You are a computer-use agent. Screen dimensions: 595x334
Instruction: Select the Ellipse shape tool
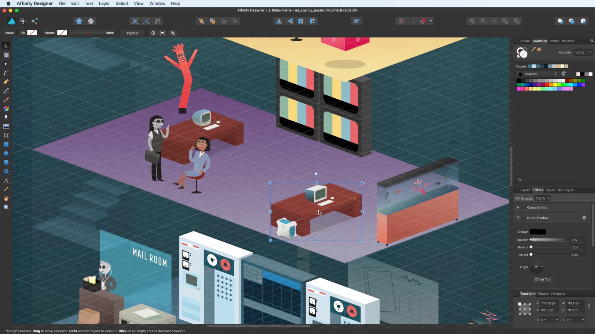coord(6,153)
